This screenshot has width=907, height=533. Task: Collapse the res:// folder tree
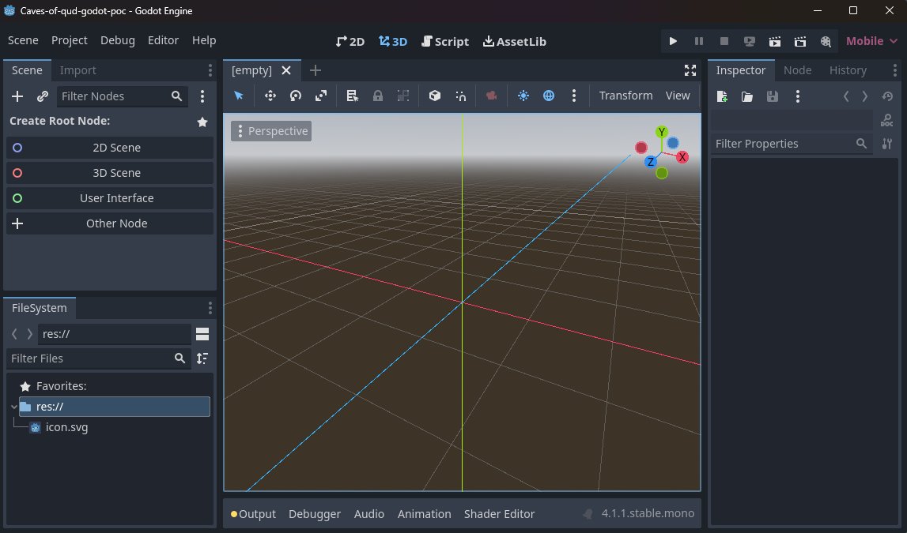pos(14,407)
